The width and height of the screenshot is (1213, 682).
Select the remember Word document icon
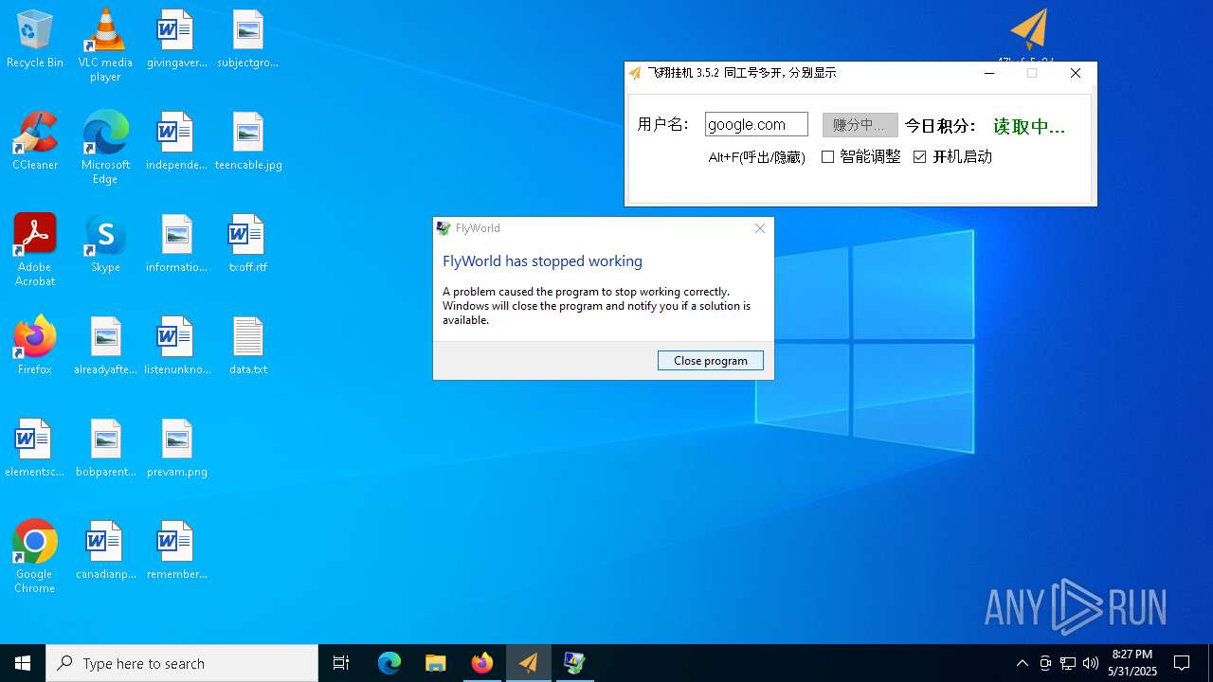pyautogui.click(x=176, y=550)
